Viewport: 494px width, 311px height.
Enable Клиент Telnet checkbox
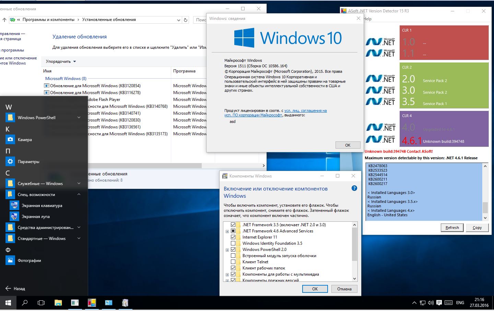click(x=233, y=262)
